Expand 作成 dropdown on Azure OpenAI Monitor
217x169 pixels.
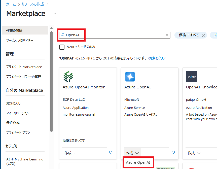[70, 153]
